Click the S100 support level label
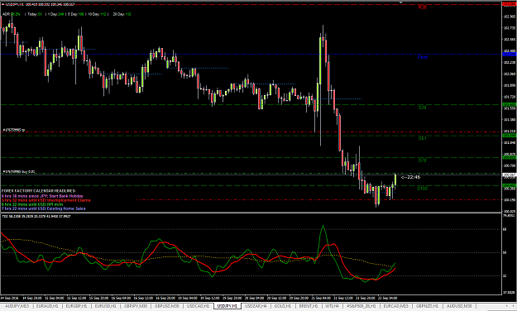 tap(423, 189)
